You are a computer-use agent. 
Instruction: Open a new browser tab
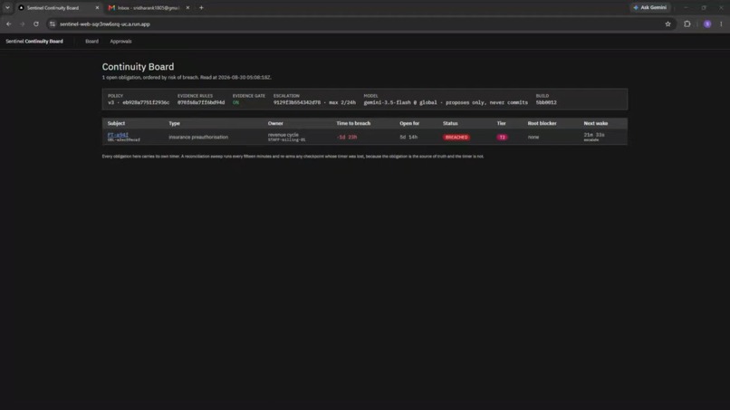[201, 7]
